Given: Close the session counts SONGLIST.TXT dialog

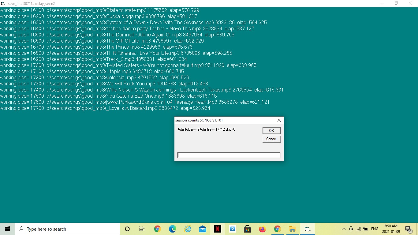Looking at the screenshot, I should coord(279,120).
